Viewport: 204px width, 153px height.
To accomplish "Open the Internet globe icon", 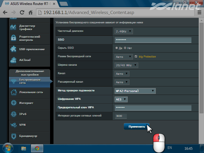I will pos(13,103).
